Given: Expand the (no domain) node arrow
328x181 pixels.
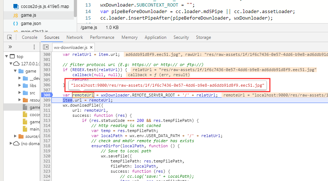Looking at the screenshot, I should pos(11,144).
